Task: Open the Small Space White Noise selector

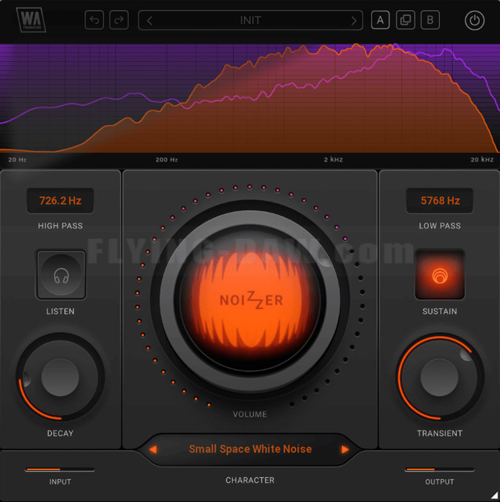Action: 250,449
